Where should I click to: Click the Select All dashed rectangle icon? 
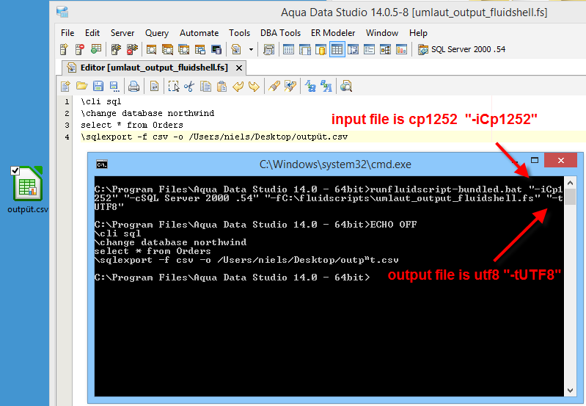[x=173, y=87]
